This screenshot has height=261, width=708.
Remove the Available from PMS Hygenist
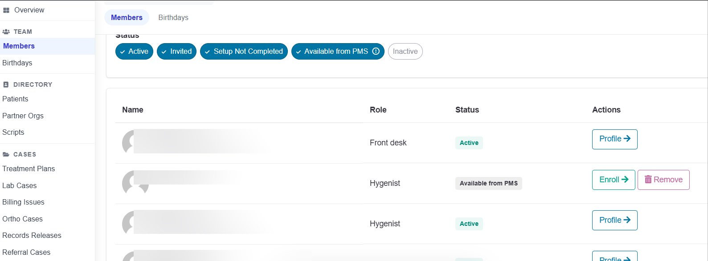pos(663,180)
